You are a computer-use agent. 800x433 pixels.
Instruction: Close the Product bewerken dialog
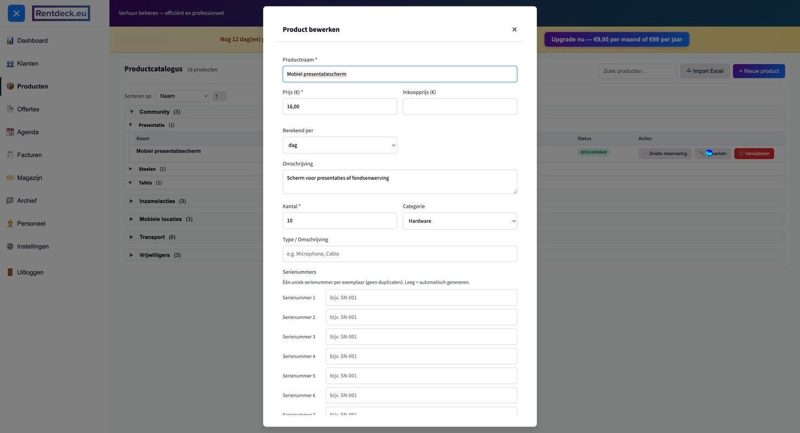pos(514,30)
